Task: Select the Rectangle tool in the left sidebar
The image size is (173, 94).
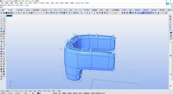Action: click(x=4, y=24)
